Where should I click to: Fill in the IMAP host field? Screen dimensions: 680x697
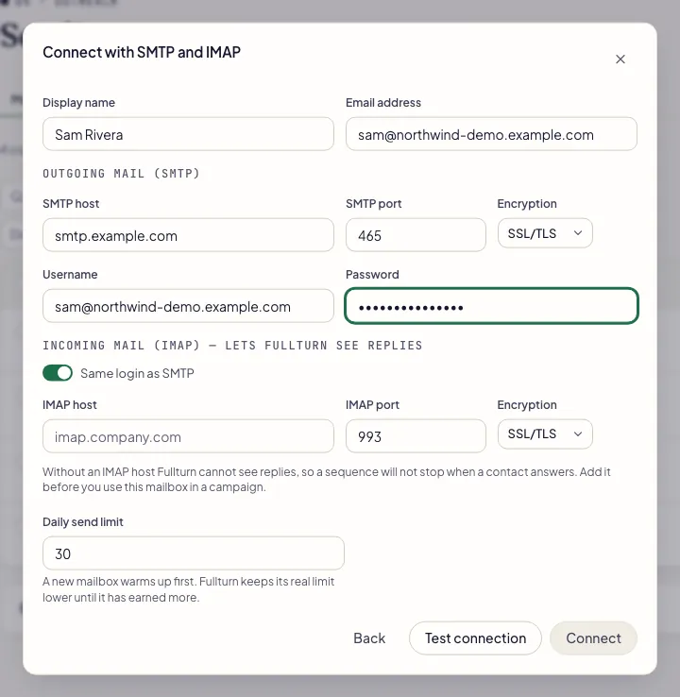tap(188, 436)
